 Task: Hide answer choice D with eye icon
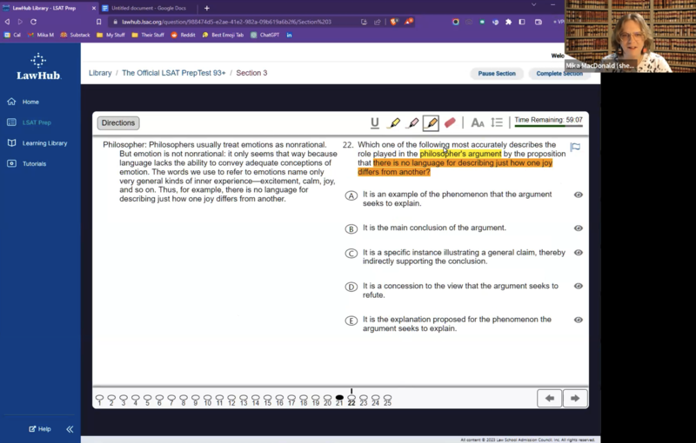pyautogui.click(x=579, y=287)
